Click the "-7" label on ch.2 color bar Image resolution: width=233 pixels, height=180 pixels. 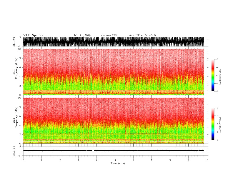coord(217,140)
